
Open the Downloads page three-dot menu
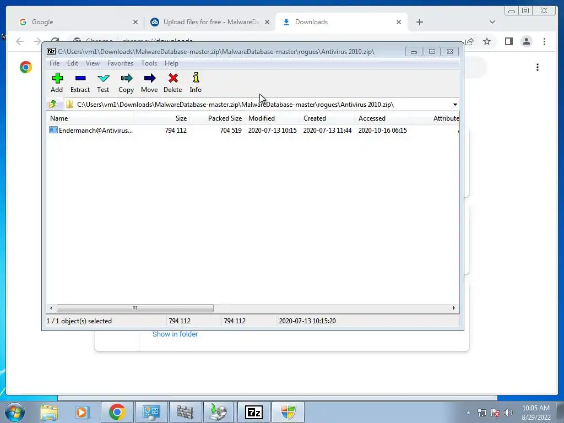coord(538,67)
